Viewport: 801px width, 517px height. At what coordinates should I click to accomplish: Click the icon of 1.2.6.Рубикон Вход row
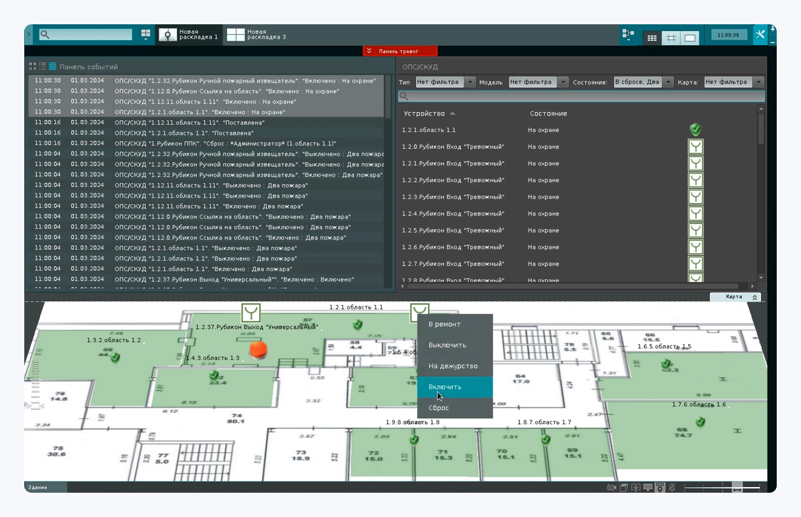(695, 247)
